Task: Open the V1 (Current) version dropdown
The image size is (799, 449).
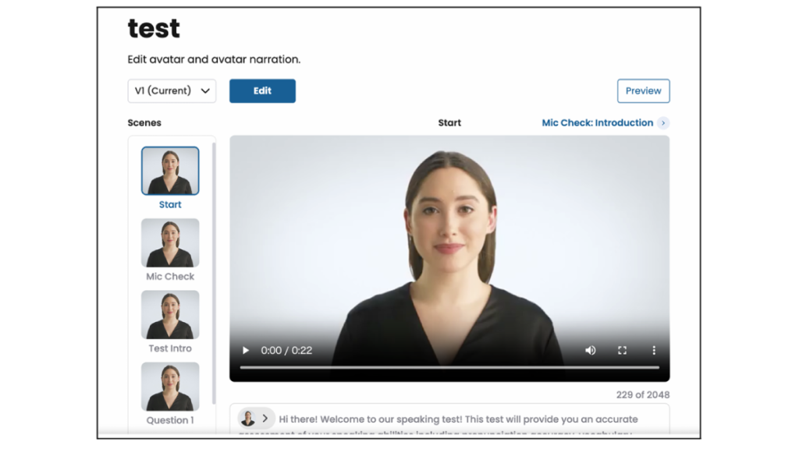Action: click(x=172, y=91)
